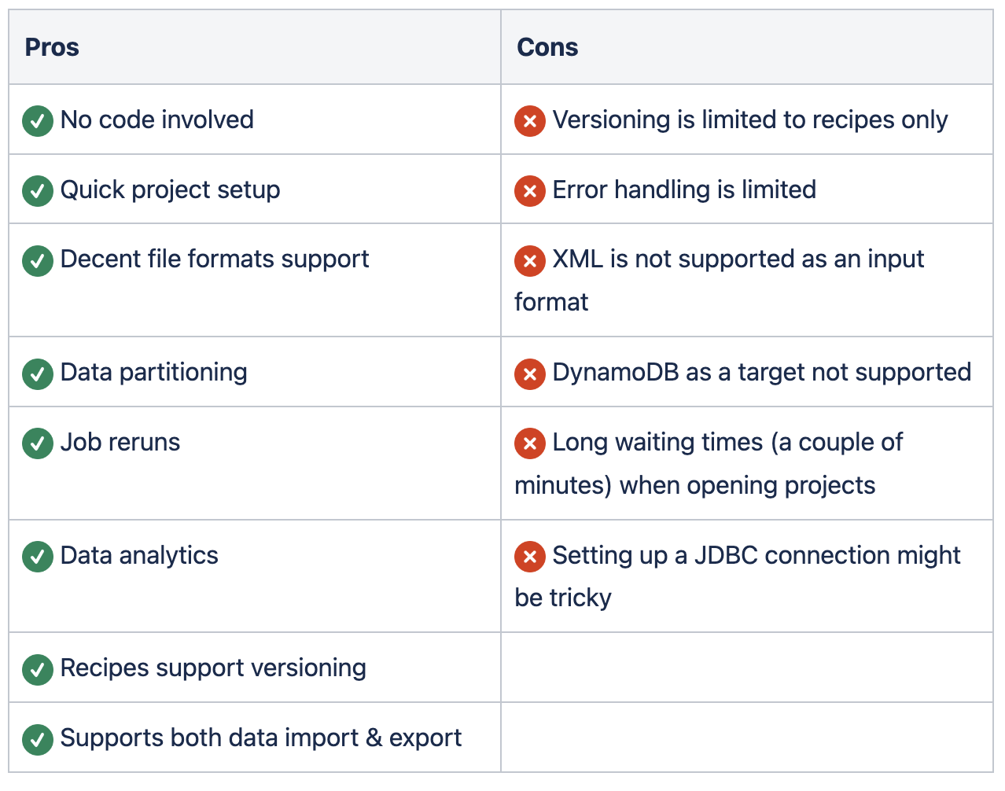Click the text 'Recipes support versioning'

point(213,668)
